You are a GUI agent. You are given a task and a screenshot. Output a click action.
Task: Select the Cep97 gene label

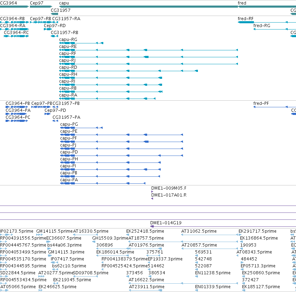click(x=37, y=3)
